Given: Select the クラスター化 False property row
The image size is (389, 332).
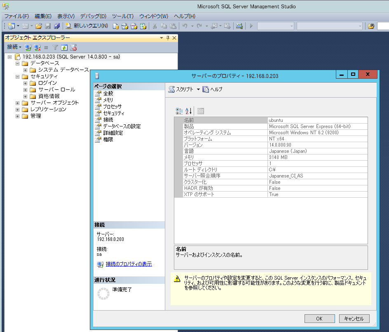Looking at the screenshot, I should [x=227, y=182].
